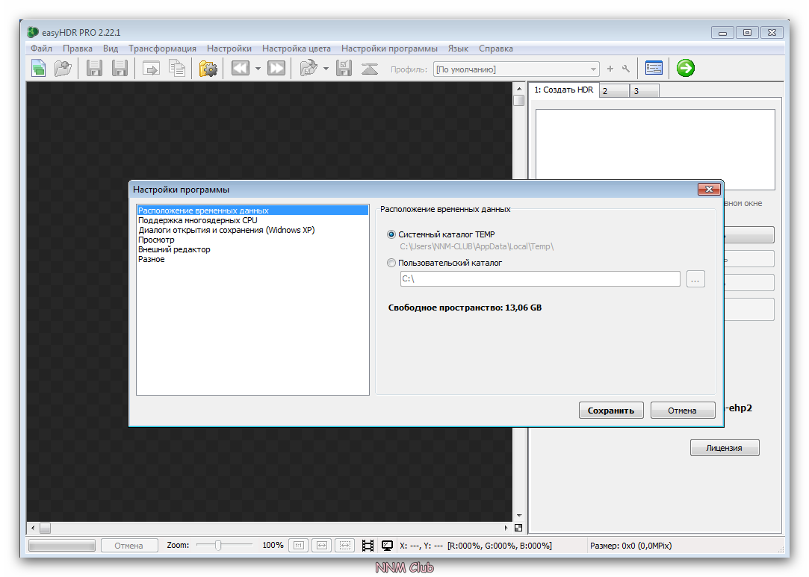Click the custom directory path field

tap(540, 279)
